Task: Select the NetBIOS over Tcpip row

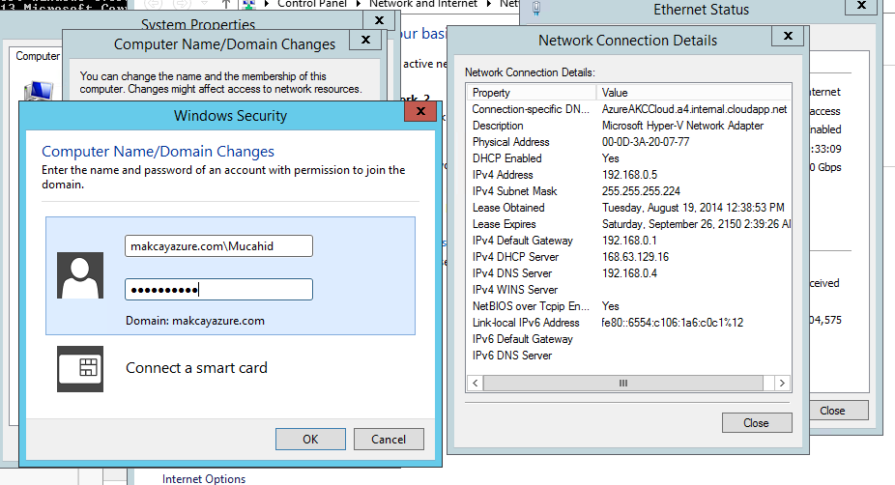Action: (629, 306)
